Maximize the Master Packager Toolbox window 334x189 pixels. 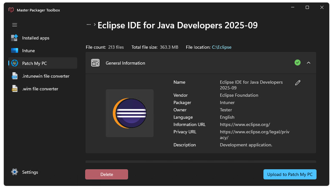tap(307, 8)
